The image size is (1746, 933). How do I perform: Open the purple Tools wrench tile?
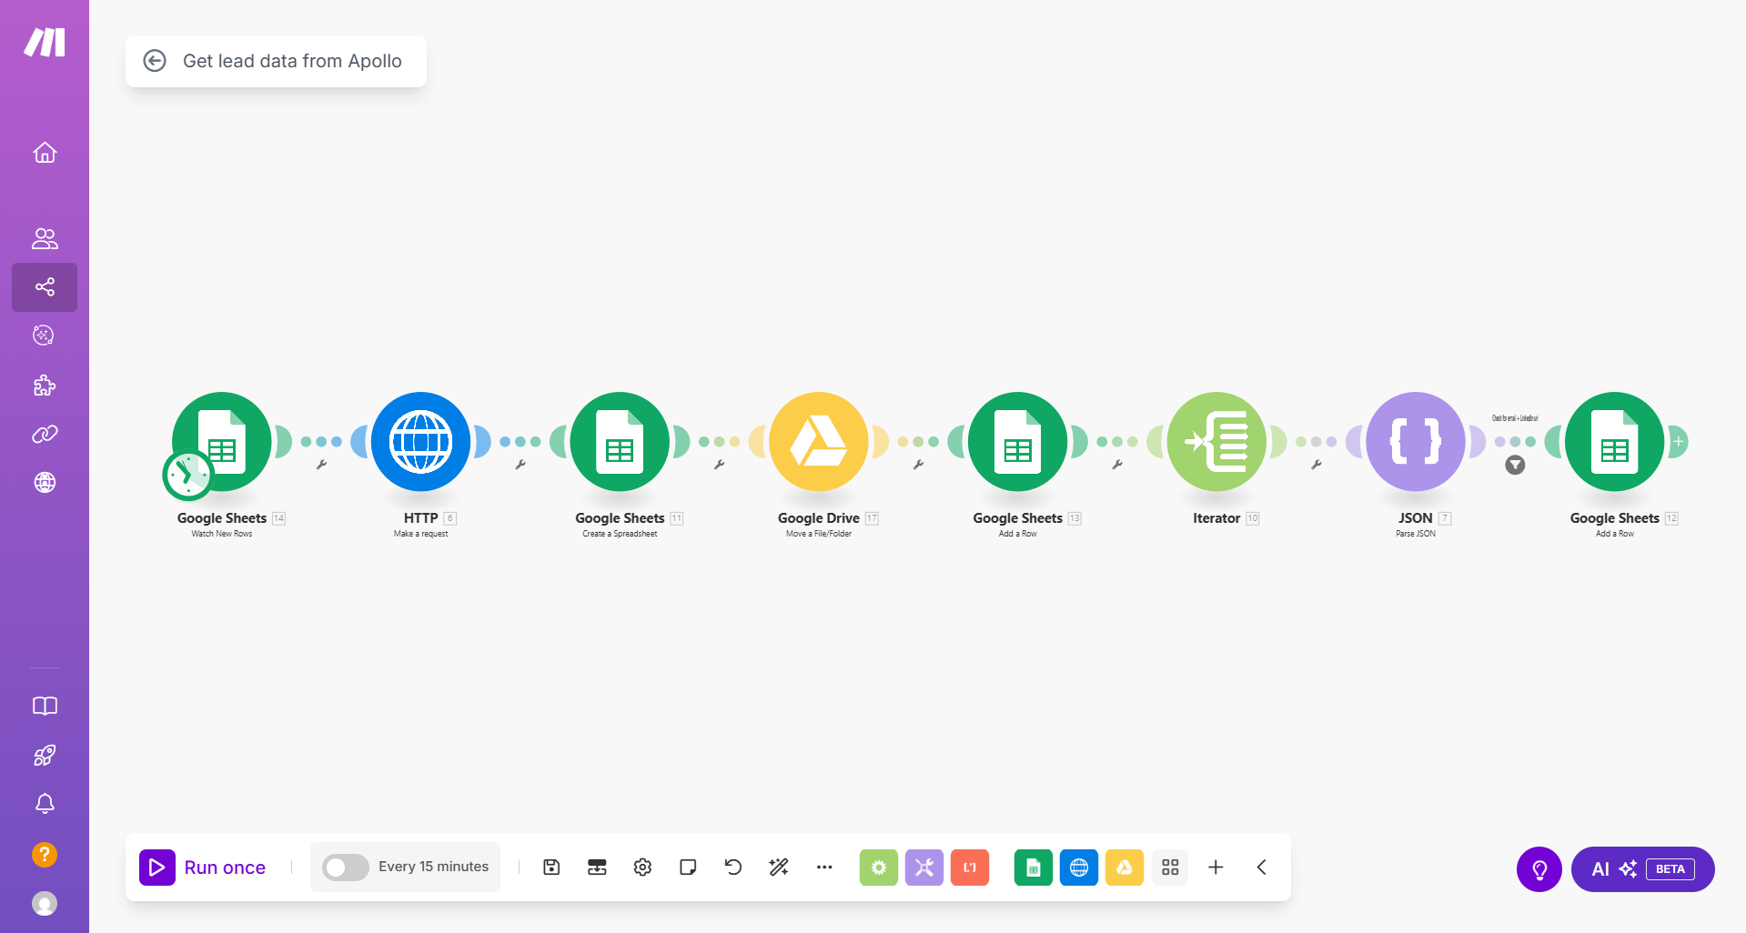click(924, 868)
